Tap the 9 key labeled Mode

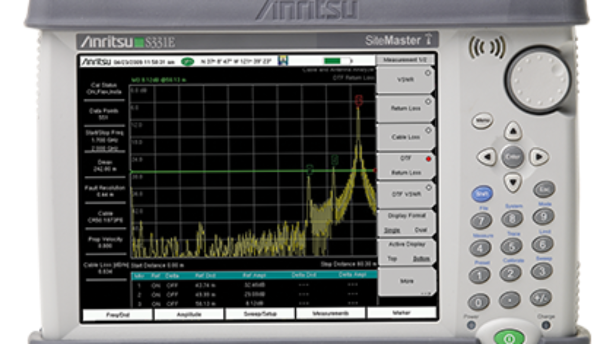543,217
